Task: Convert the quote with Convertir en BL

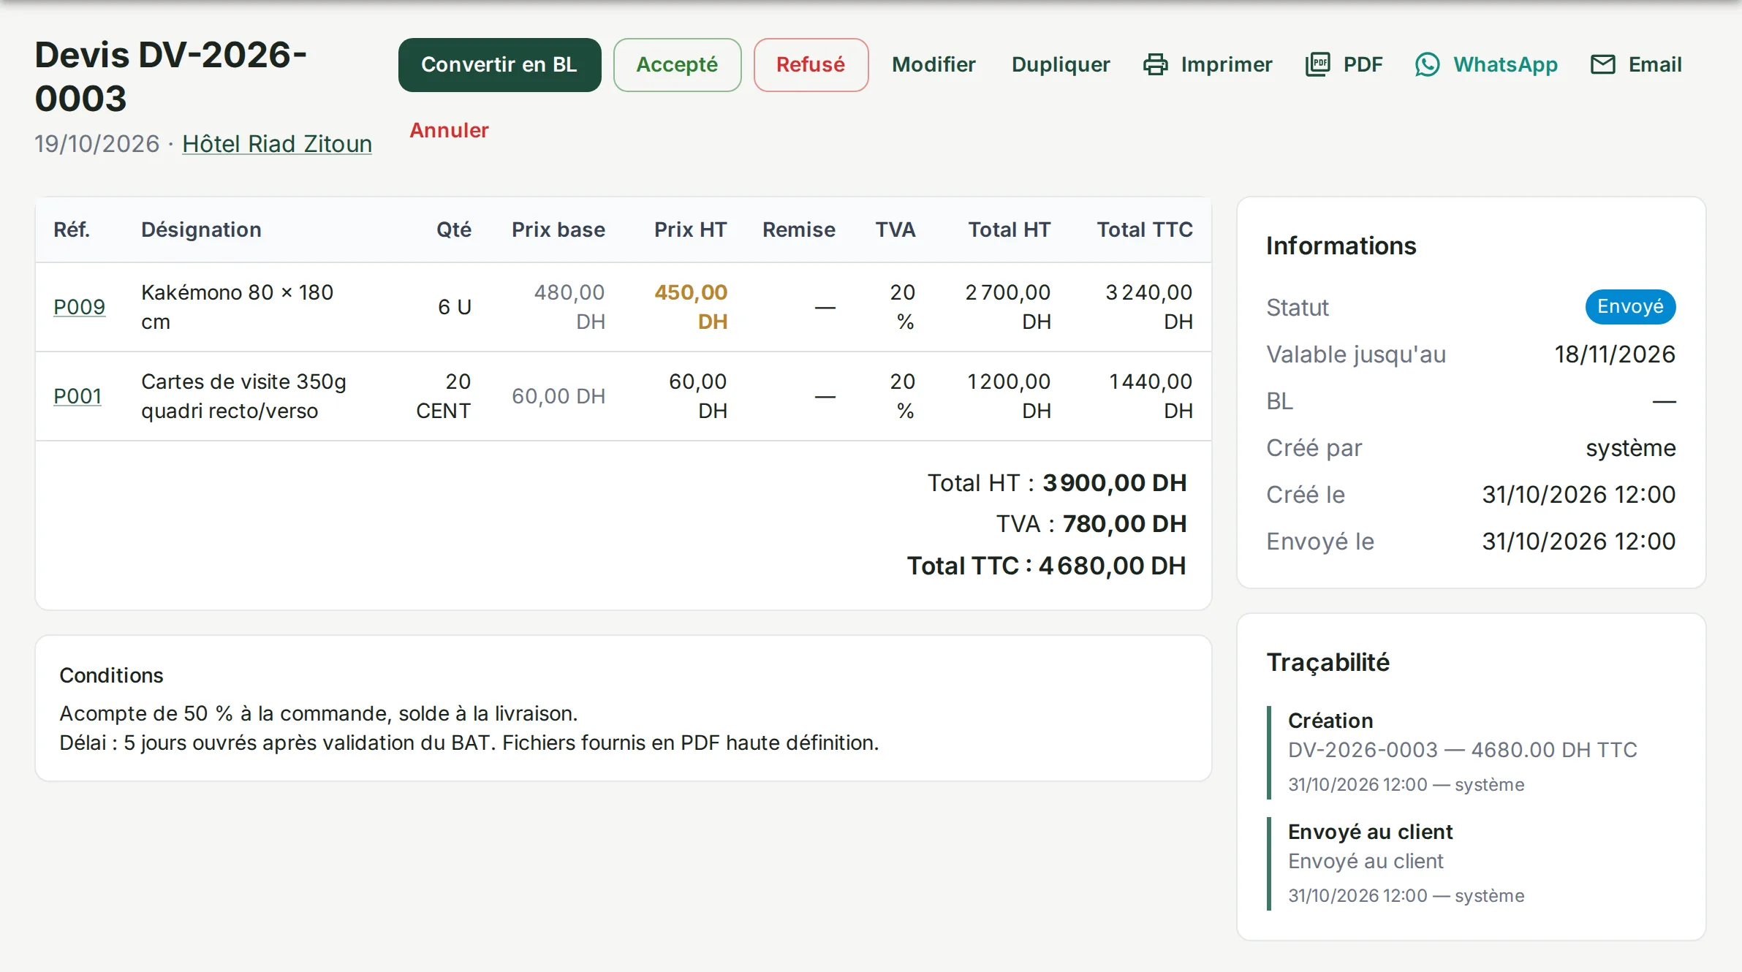Action: coord(499,64)
